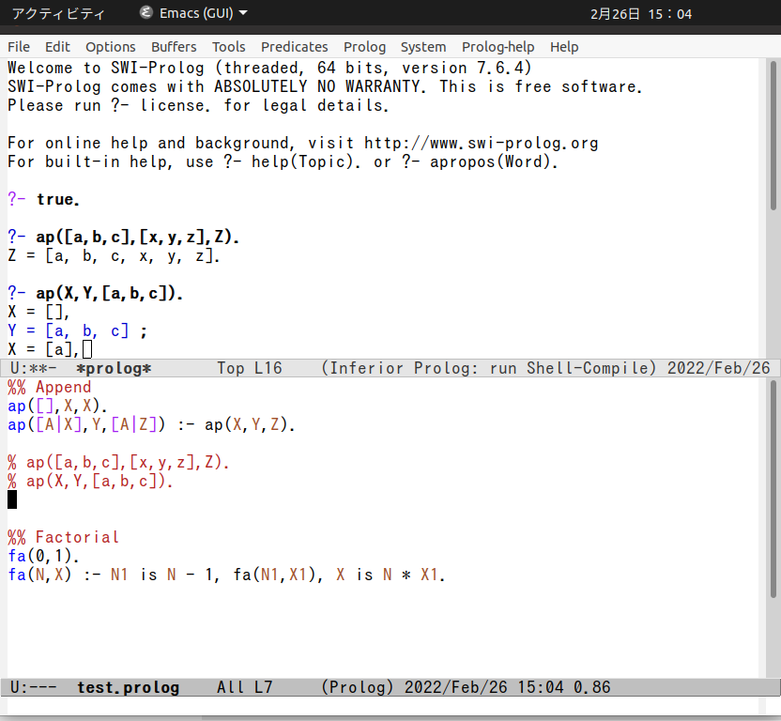Click the 'X = [a],' output line
This screenshot has width=781, height=721.
pyautogui.click(x=43, y=350)
